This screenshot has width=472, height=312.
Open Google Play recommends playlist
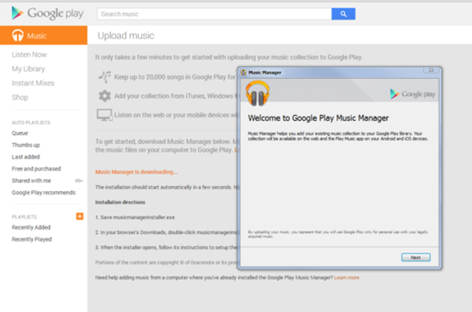(44, 192)
